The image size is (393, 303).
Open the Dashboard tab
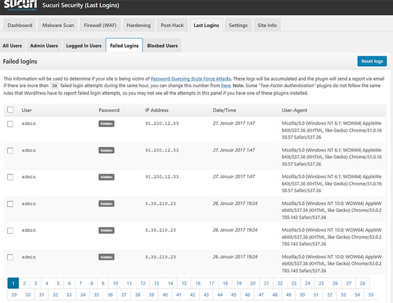(x=20, y=25)
